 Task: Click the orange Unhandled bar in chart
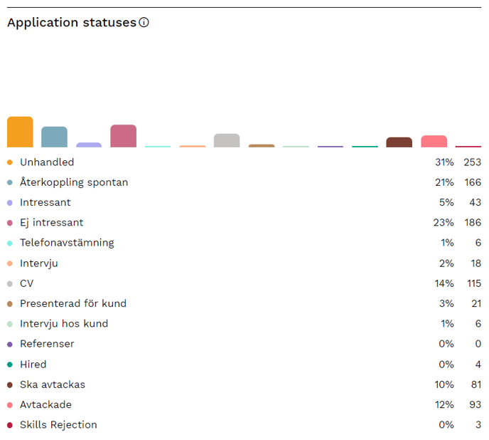[x=20, y=132]
